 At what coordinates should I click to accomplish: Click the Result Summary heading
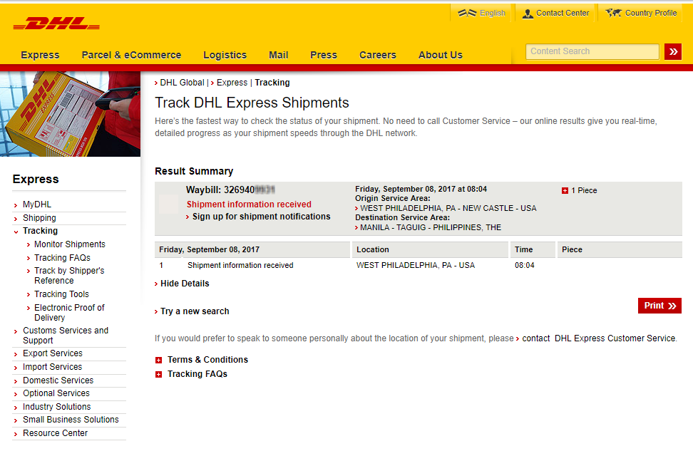(194, 171)
